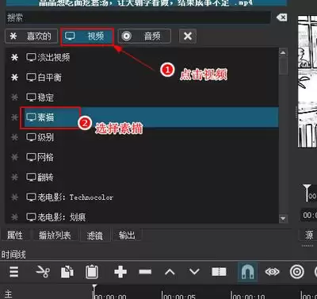Click the 主 master track header
The width and height of the screenshot is (317, 299).
pos(9,294)
